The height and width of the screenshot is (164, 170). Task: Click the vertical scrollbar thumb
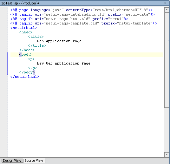(x=167, y=60)
